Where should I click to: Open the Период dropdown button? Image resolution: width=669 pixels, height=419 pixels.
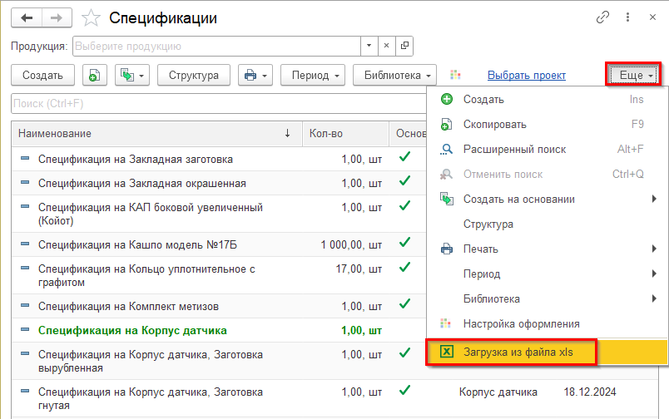(x=316, y=75)
